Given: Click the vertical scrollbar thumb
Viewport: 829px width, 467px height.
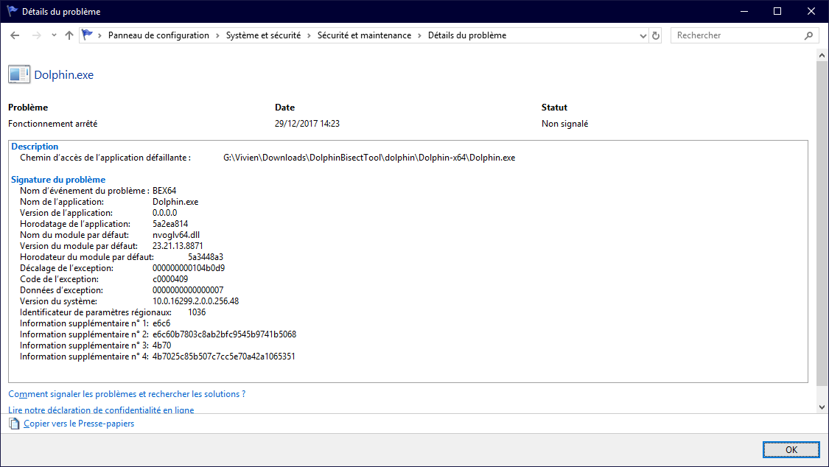Looking at the screenshot, I should tap(822, 223).
